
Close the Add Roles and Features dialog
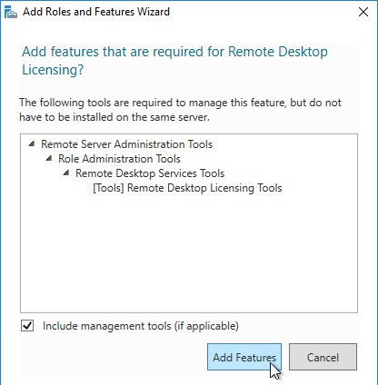point(363,12)
